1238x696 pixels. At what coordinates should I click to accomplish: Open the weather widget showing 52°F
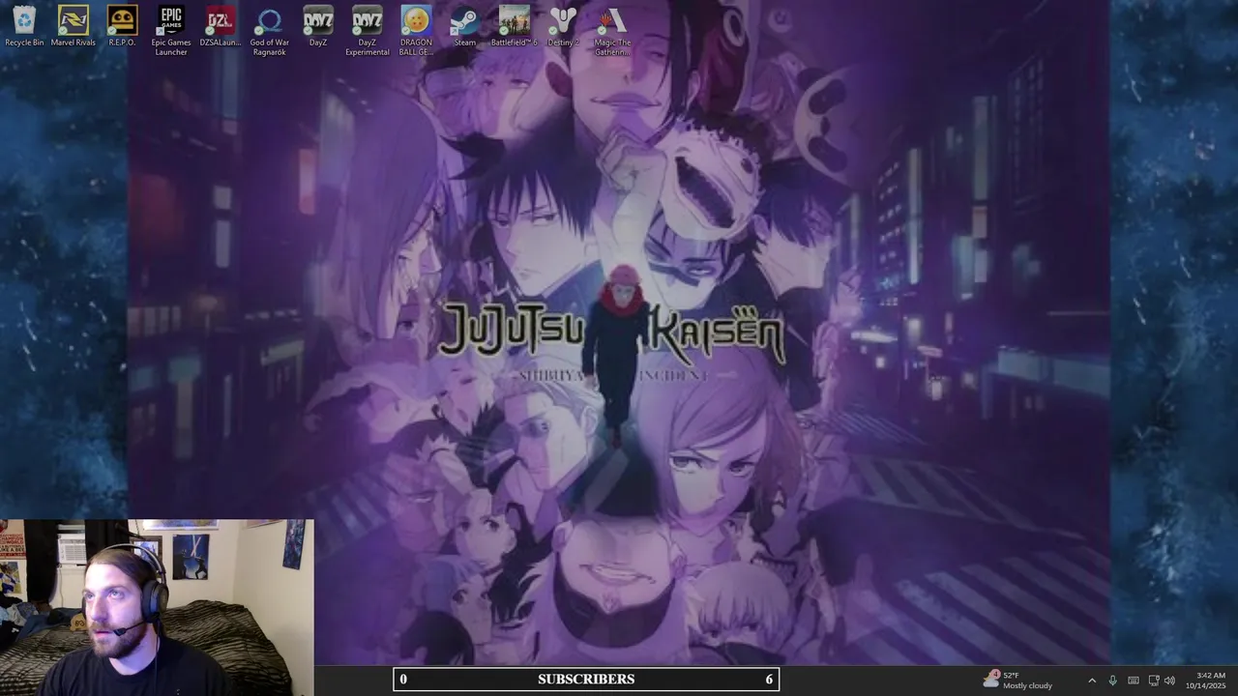pos(1017,680)
